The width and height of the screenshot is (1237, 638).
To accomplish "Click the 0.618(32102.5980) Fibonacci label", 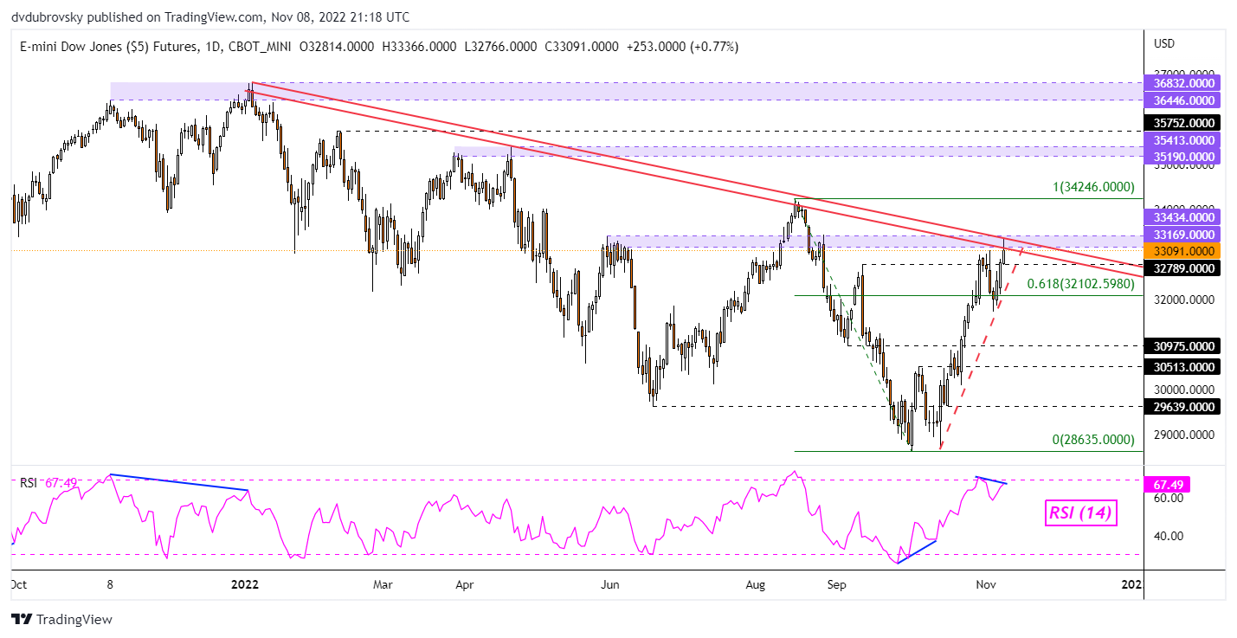I will click(1080, 283).
